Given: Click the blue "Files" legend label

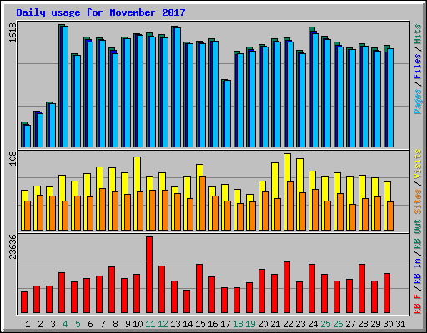Looking at the screenshot, I should pyautogui.click(x=417, y=67).
